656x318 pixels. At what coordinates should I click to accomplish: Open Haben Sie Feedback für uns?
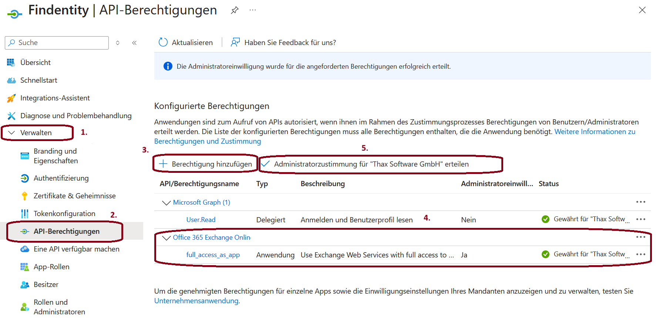pyautogui.click(x=290, y=42)
